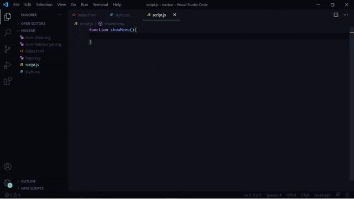Collapse the NAVBAR folder section
This screenshot has height=199, width=354.
[x=28, y=30]
